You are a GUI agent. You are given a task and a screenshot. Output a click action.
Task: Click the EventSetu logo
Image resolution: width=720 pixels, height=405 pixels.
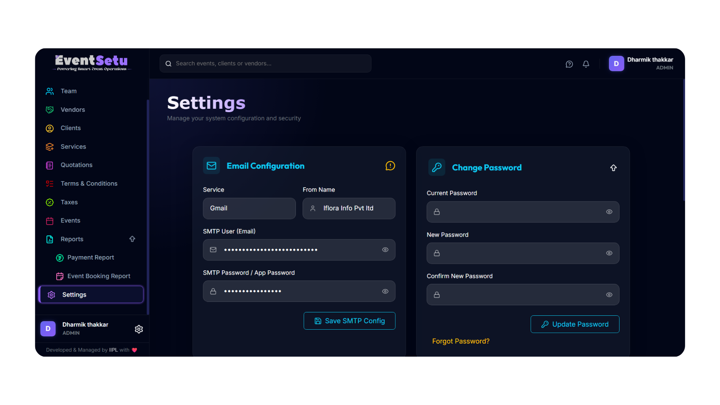click(91, 63)
